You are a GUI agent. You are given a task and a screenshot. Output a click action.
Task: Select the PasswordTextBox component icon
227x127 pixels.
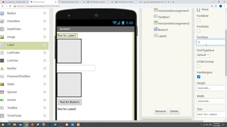[x=2, y=77]
